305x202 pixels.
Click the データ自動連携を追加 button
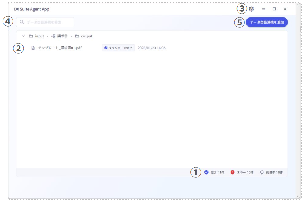(x=267, y=22)
